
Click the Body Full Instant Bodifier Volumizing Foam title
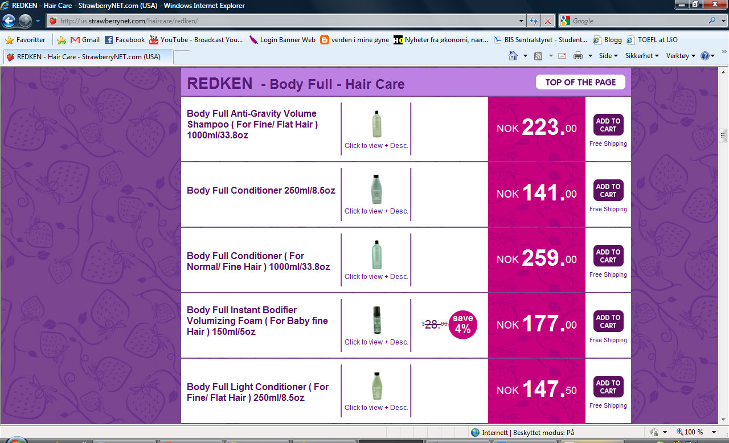[x=257, y=321]
